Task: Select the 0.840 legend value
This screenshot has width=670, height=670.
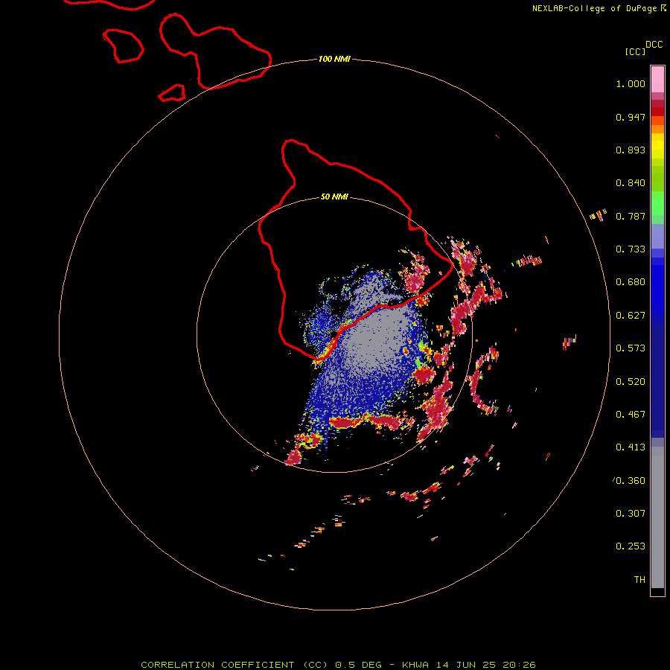Action: click(631, 183)
